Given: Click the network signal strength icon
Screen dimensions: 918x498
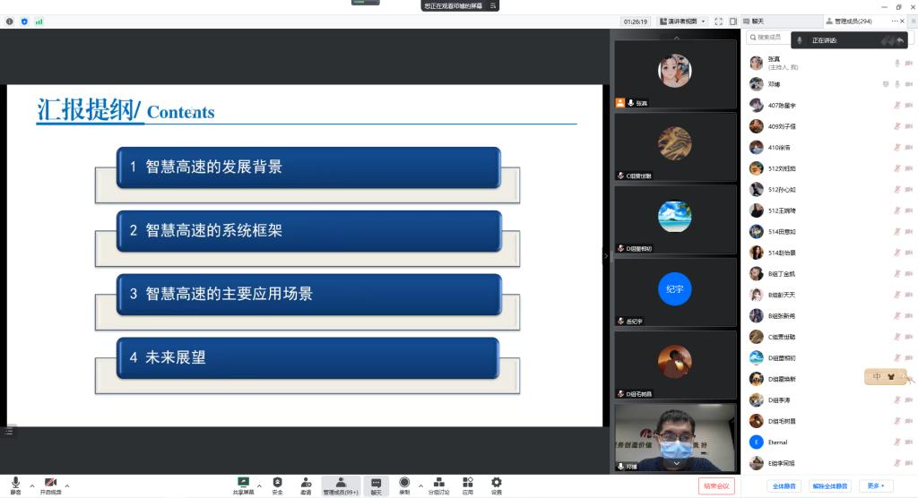Looking at the screenshot, I should (39, 21).
